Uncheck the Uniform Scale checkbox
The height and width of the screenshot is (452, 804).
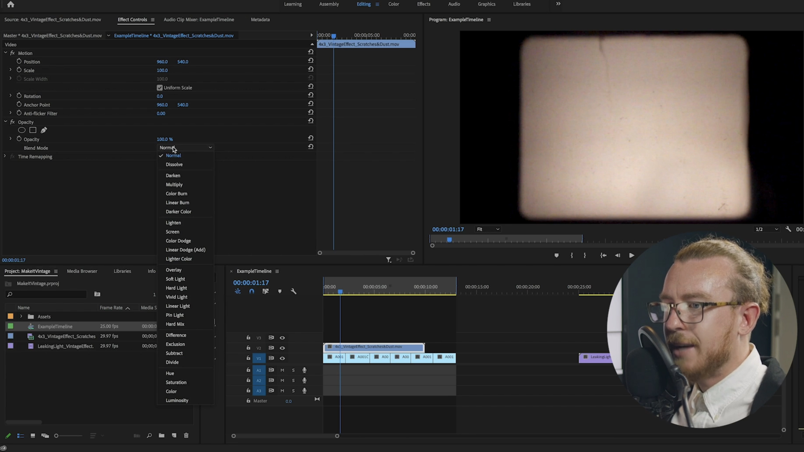pos(160,88)
